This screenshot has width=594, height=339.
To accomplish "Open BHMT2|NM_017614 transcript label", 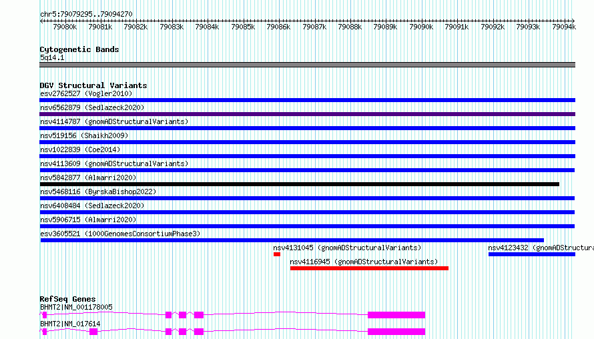I will coord(70,324).
